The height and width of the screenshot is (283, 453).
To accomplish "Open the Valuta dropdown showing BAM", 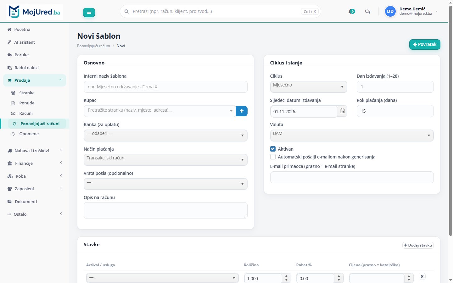I will point(352,136).
